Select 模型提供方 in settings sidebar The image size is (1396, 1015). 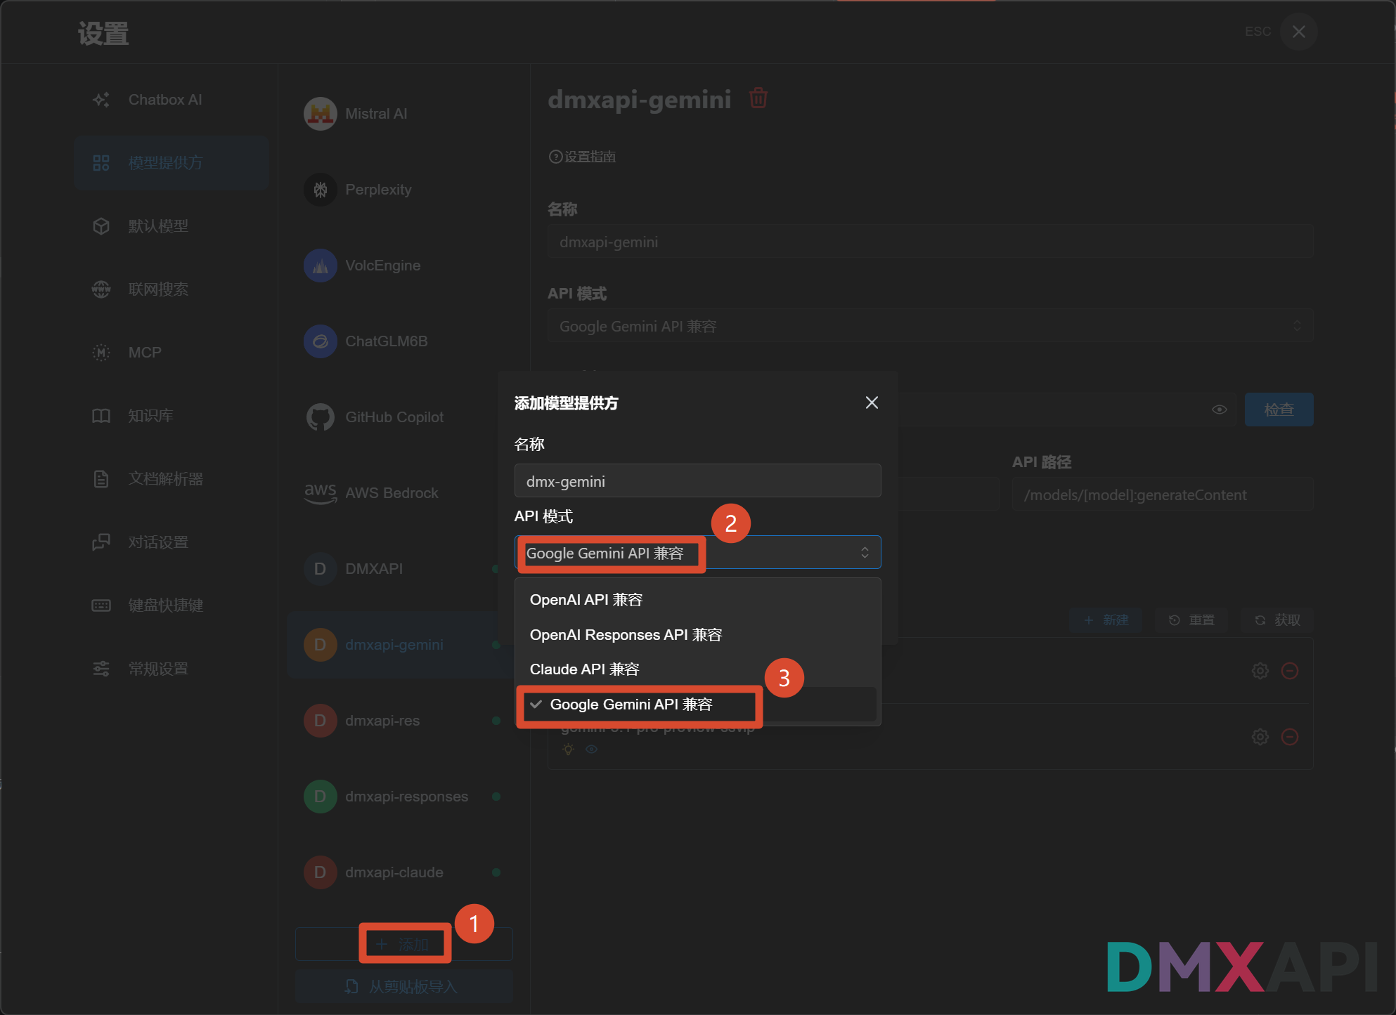(171, 163)
